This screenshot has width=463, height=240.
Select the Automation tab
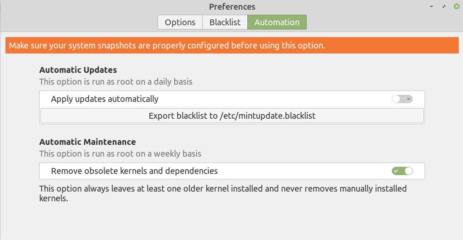277,22
